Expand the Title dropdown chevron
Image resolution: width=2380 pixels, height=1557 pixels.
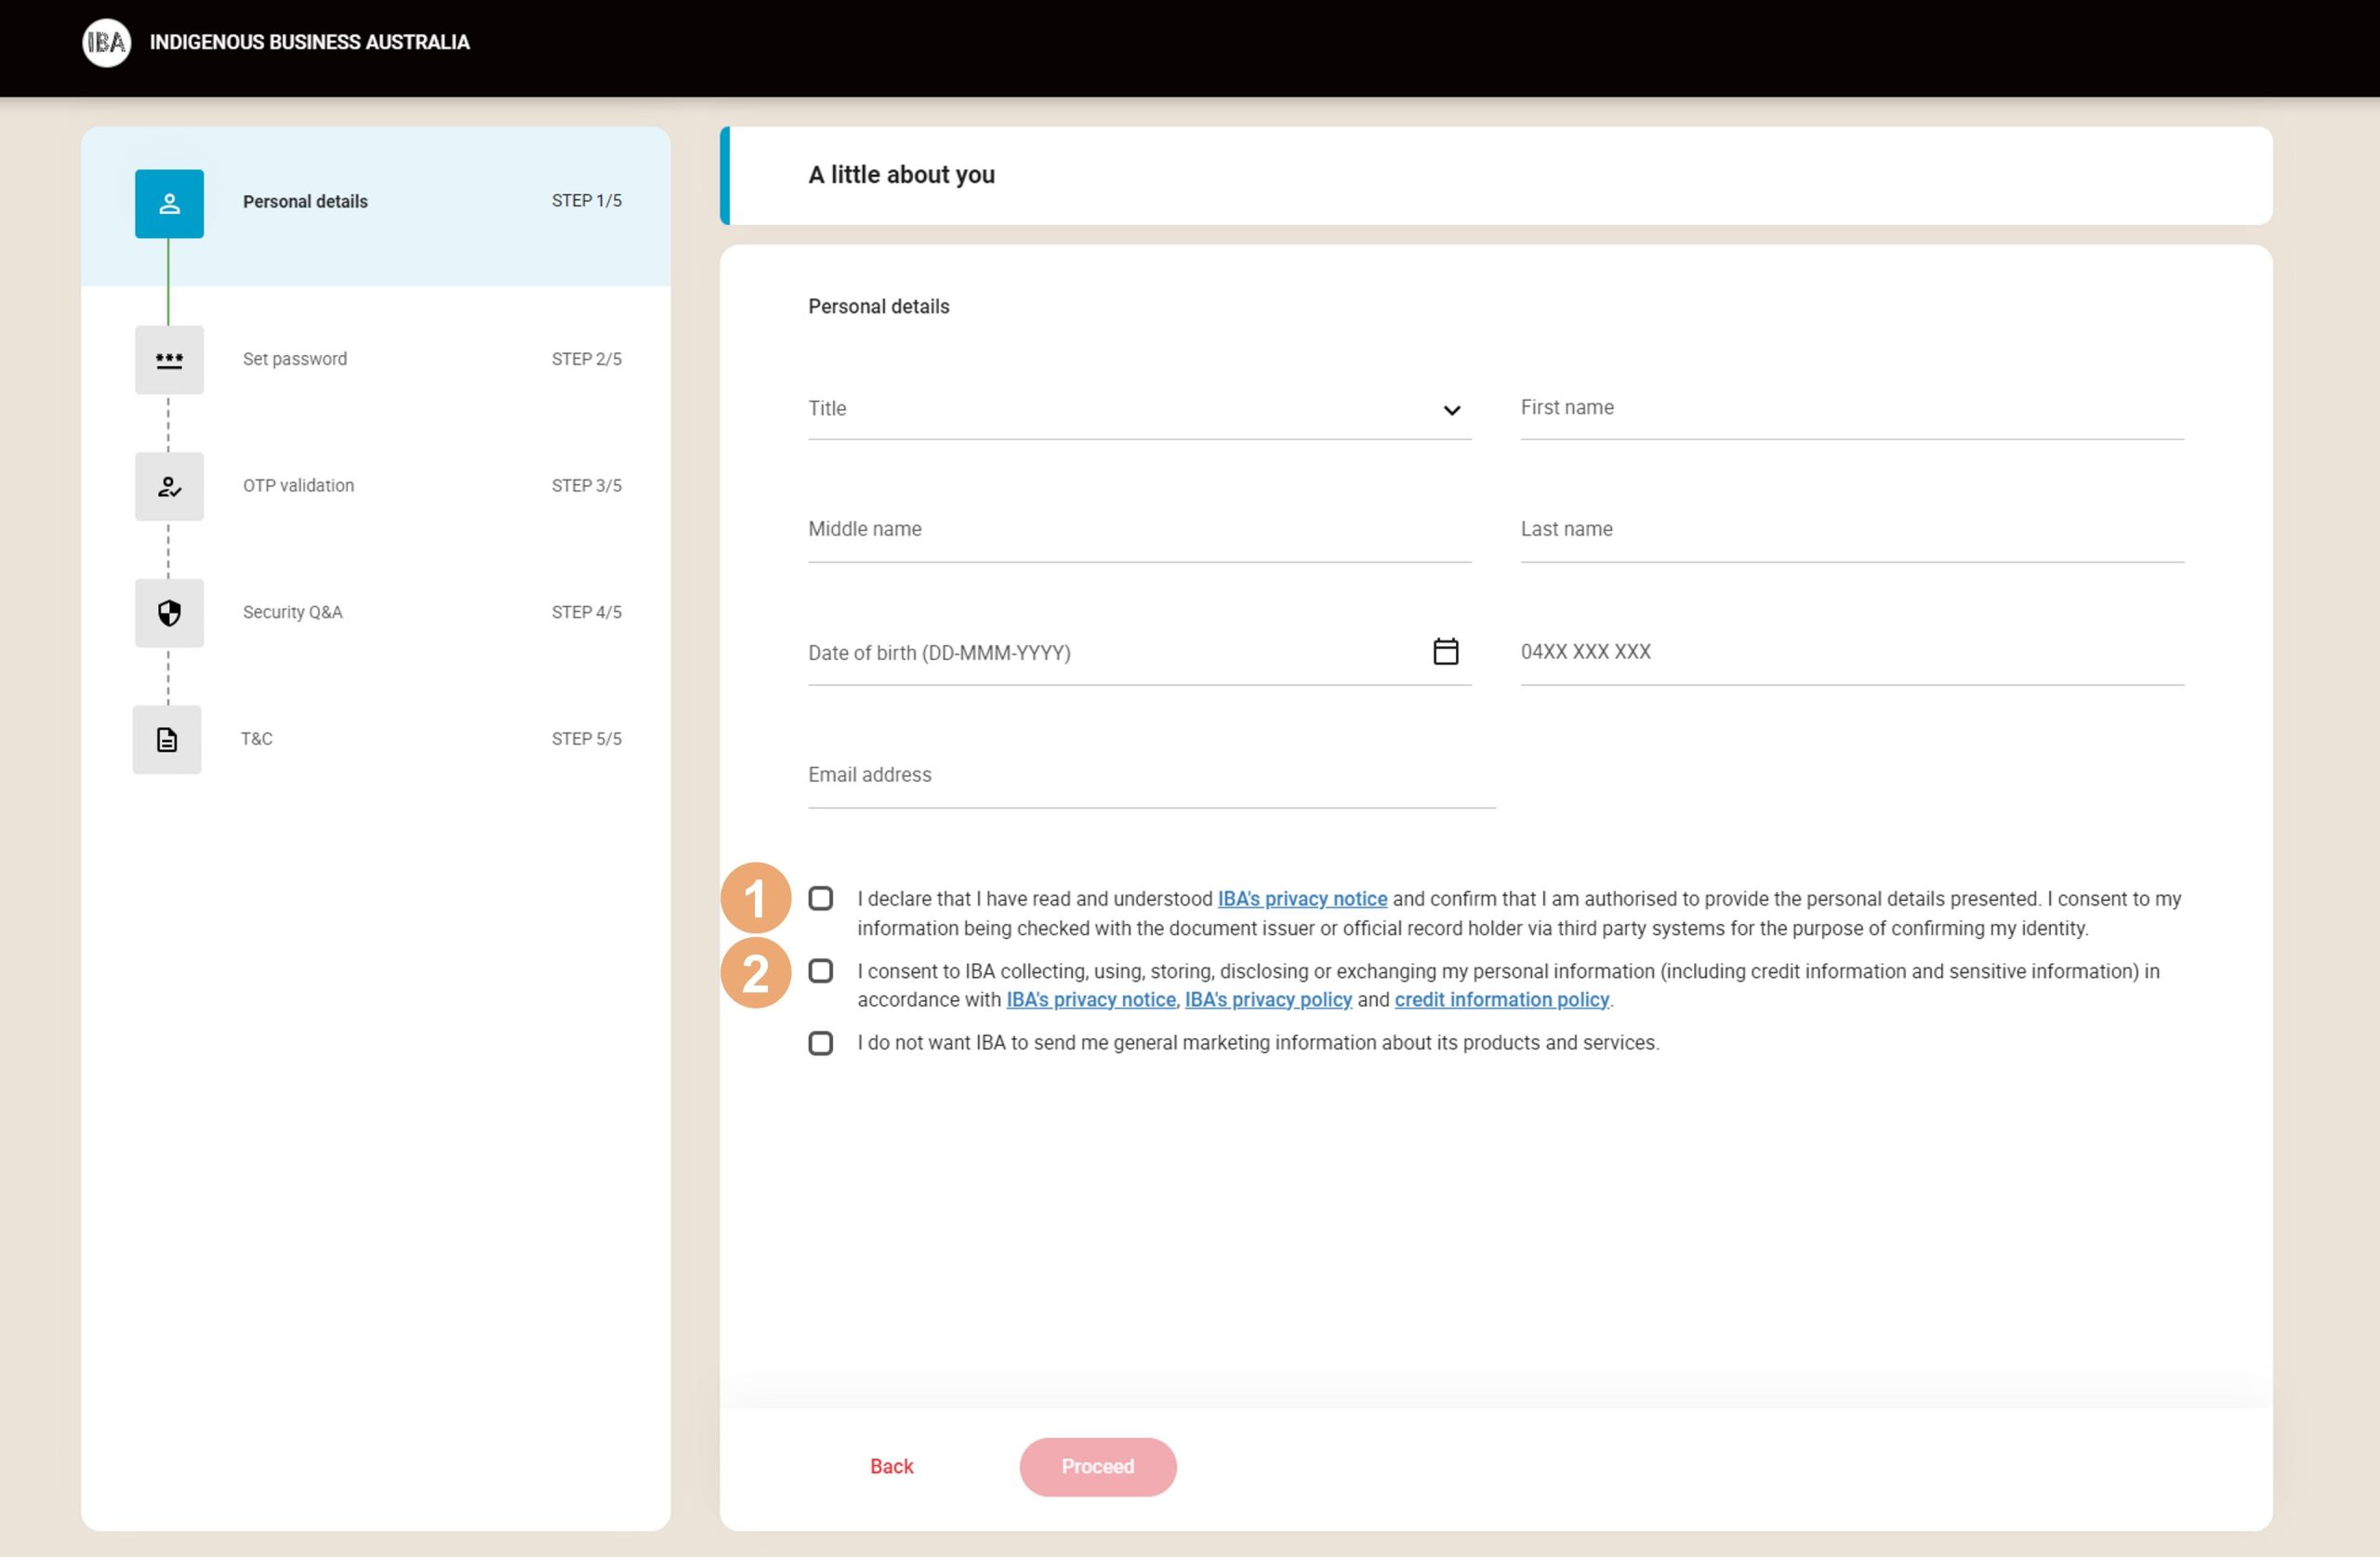pyautogui.click(x=1451, y=410)
